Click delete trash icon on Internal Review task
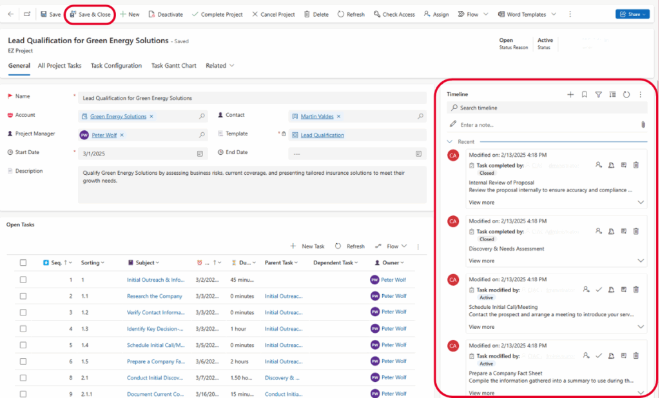The image size is (660, 398). tap(636, 165)
